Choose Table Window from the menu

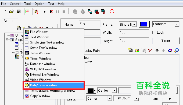point(54,53)
